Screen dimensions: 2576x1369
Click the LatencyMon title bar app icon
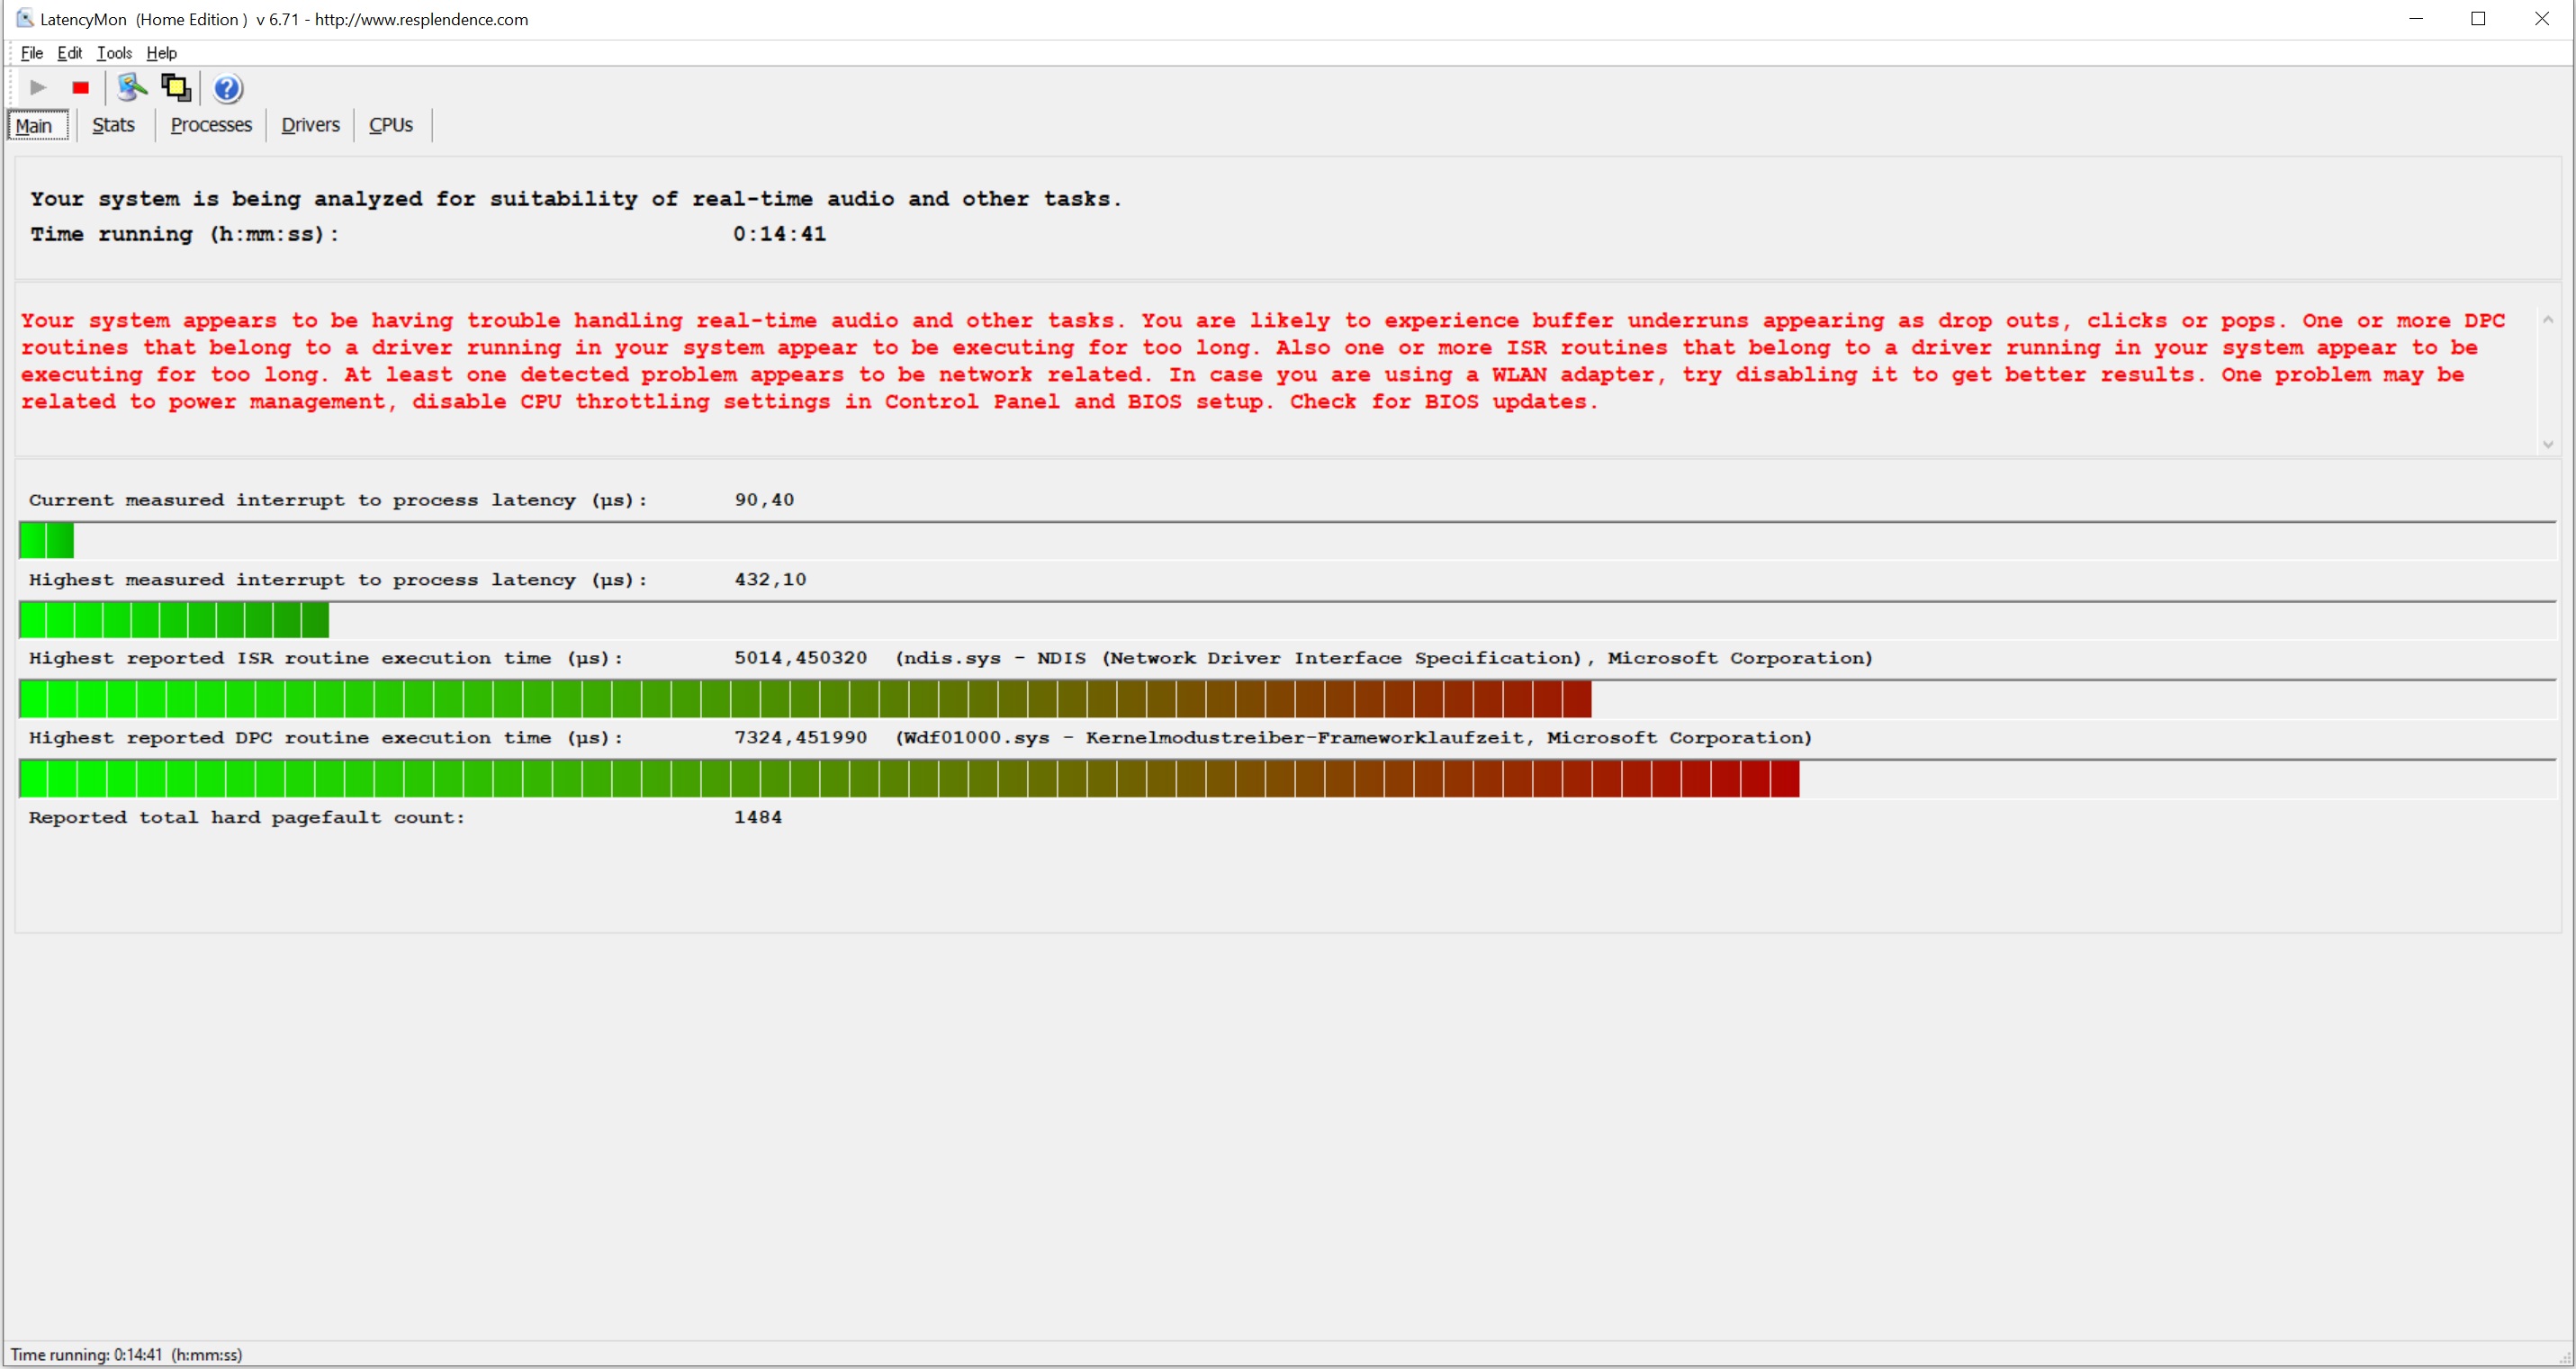(24, 18)
